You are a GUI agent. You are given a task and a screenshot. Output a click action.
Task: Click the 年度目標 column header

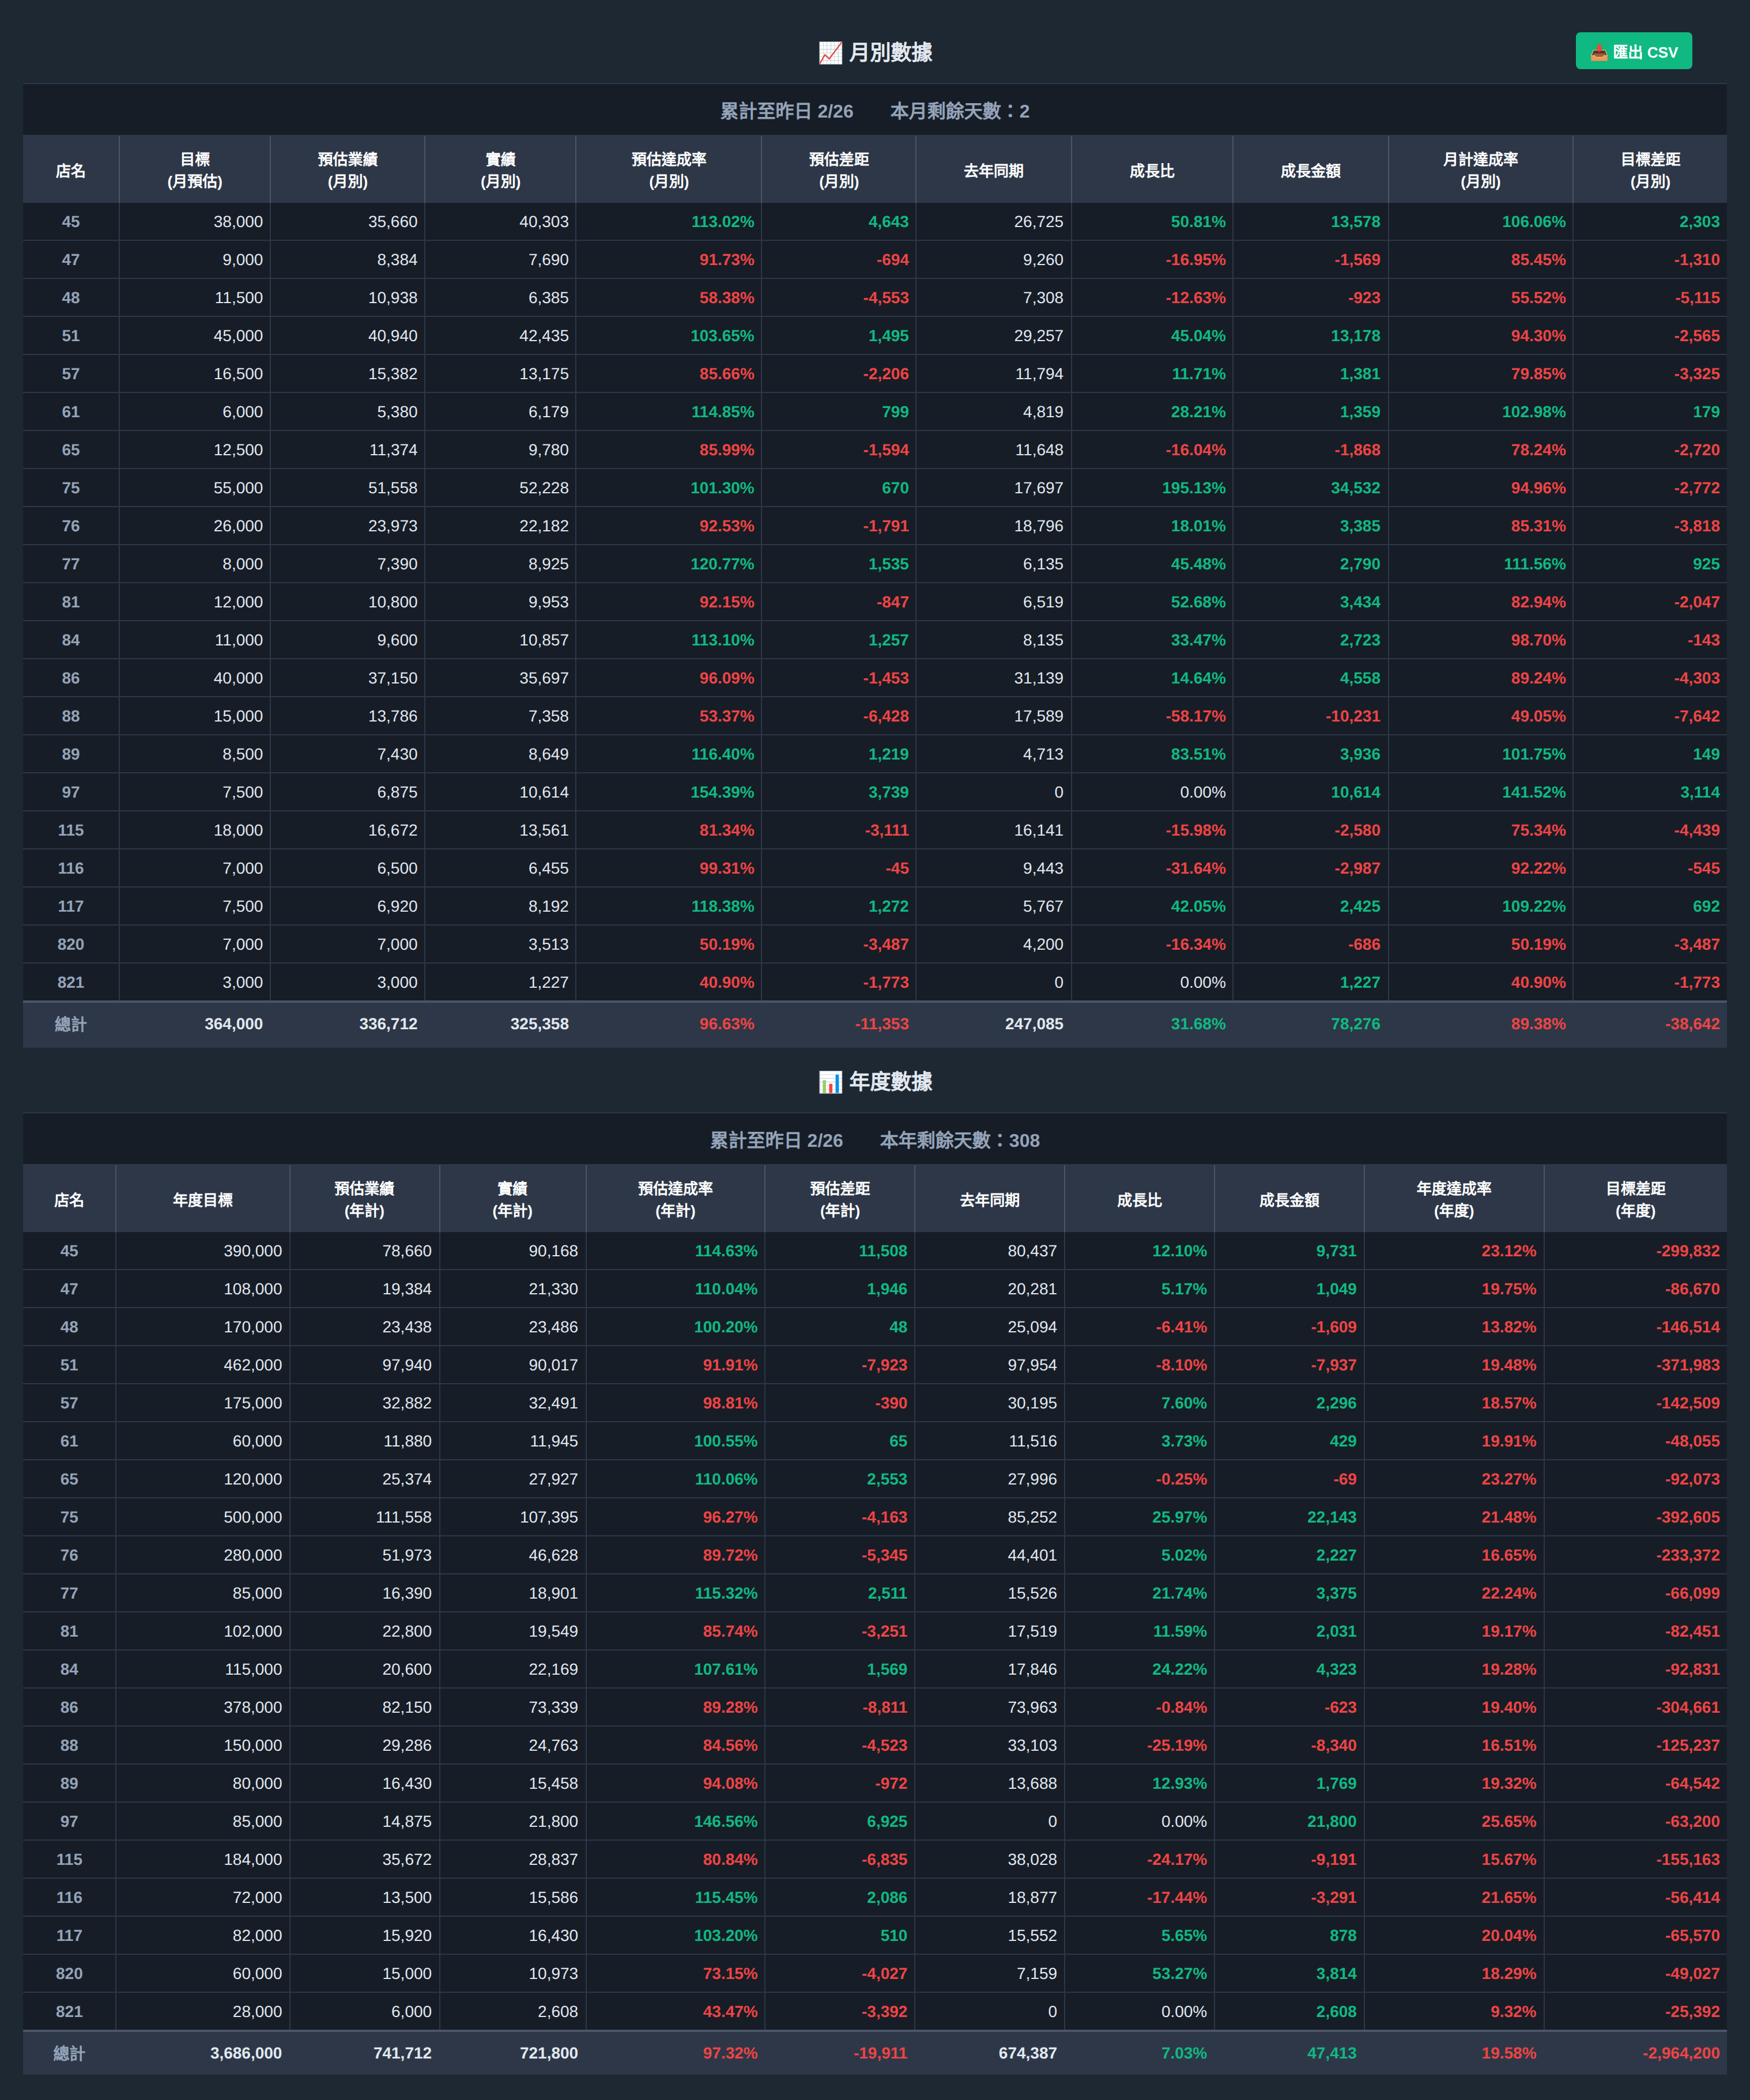coord(202,1200)
